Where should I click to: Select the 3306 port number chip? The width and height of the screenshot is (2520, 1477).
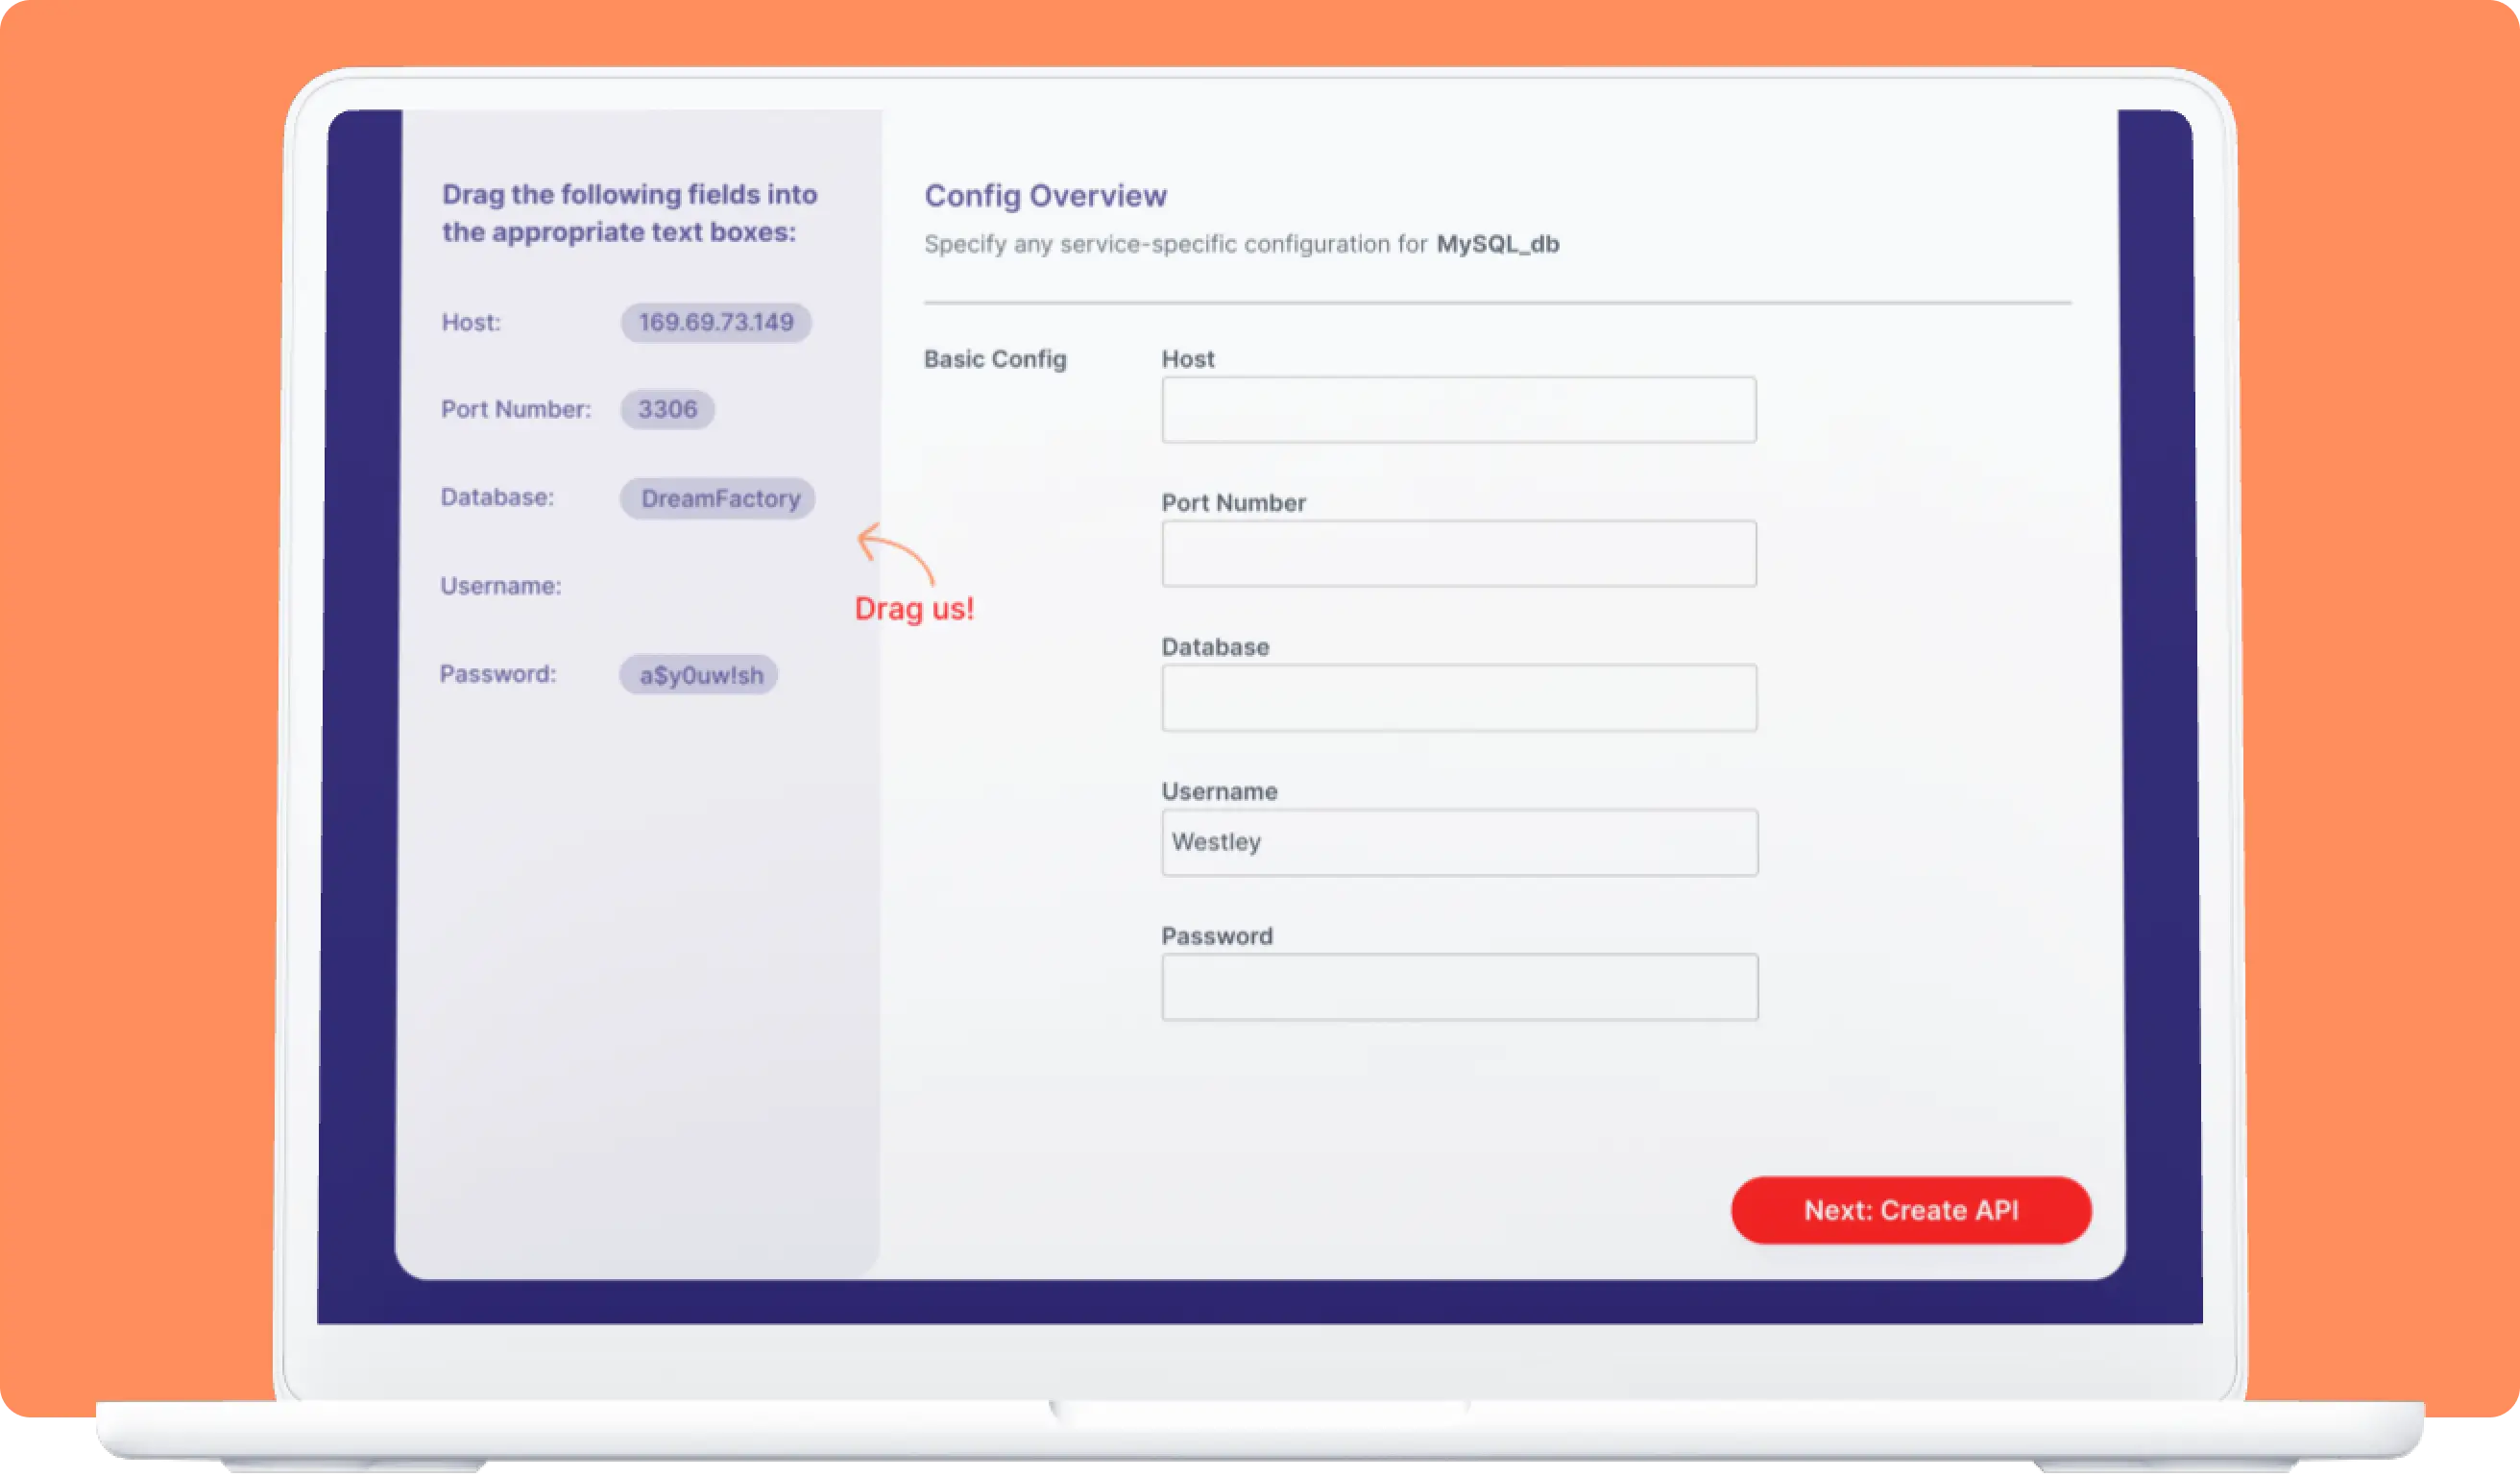pos(667,409)
